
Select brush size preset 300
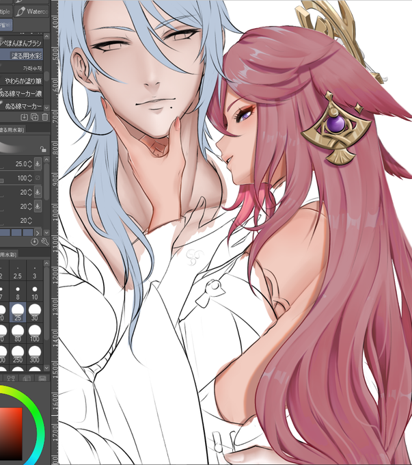click(x=35, y=354)
